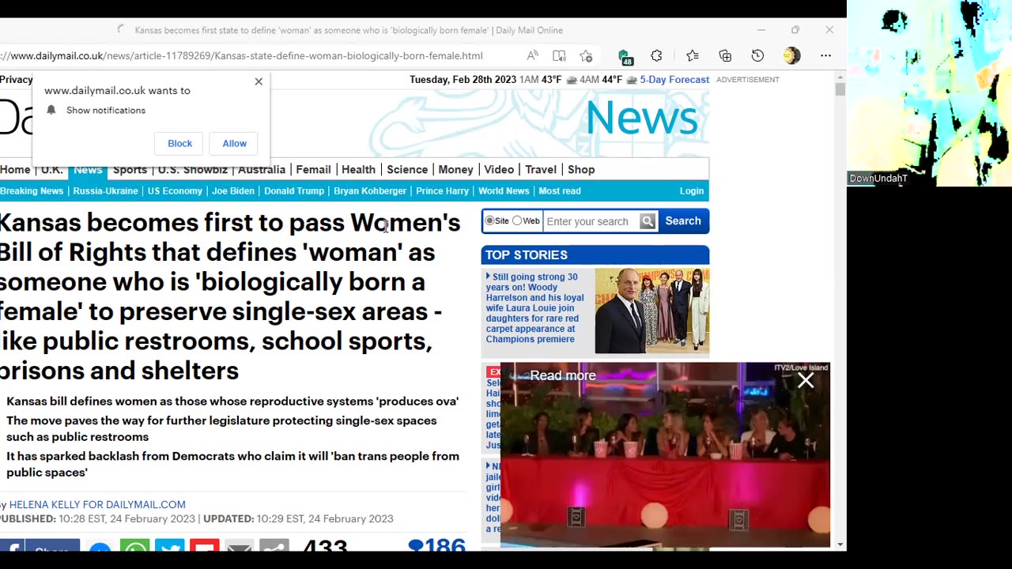Share article via WhatsApp icon

(135, 547)
